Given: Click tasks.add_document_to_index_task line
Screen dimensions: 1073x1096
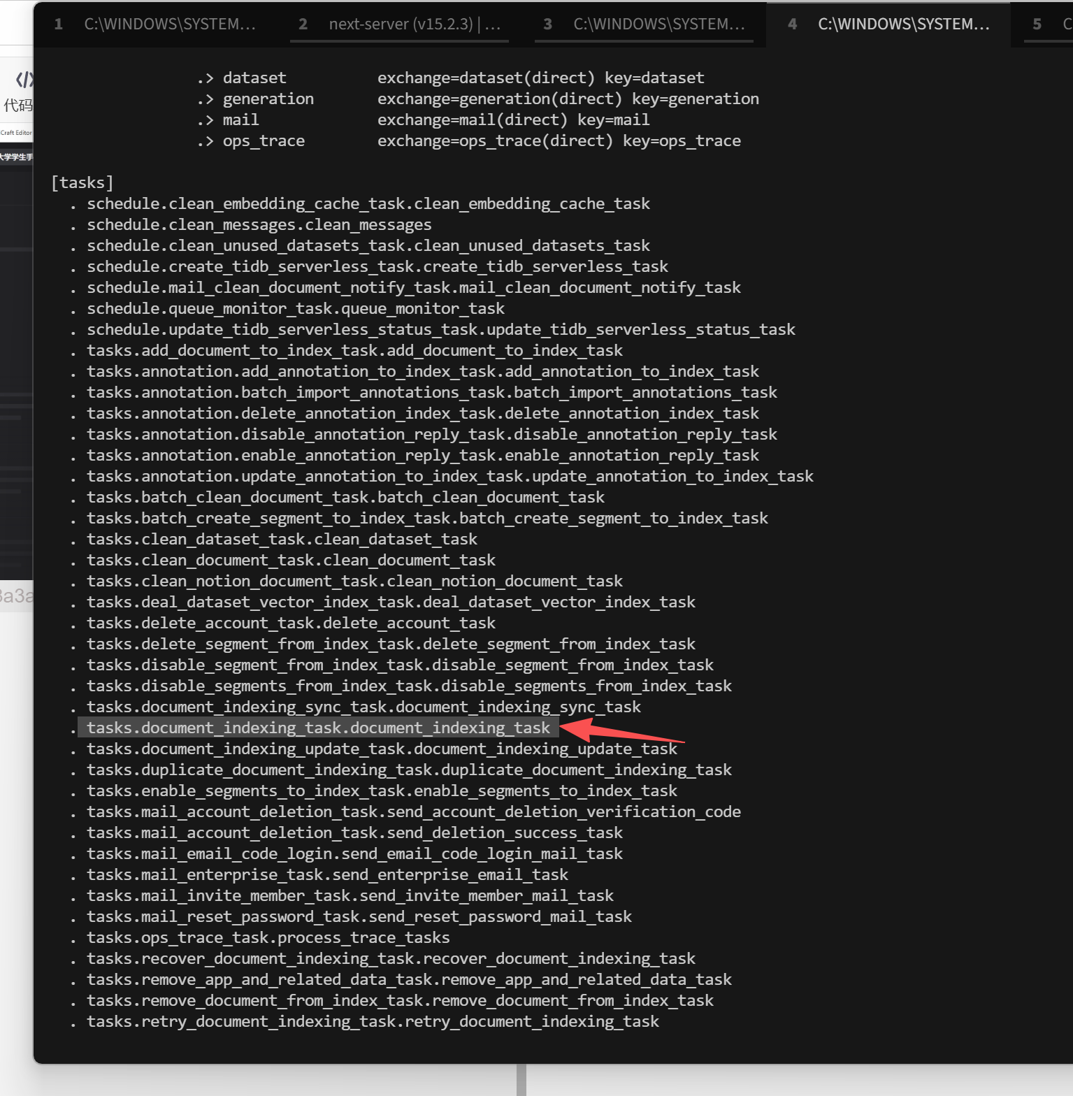Looking at the screenshot, I should pos(354,350).
